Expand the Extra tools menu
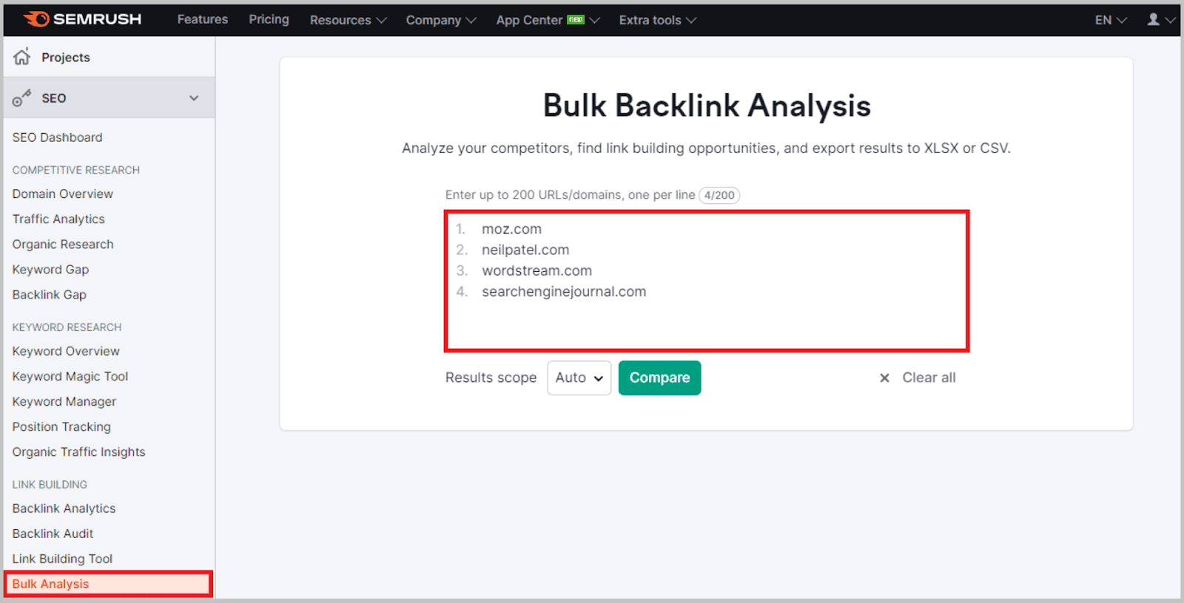 658,20
